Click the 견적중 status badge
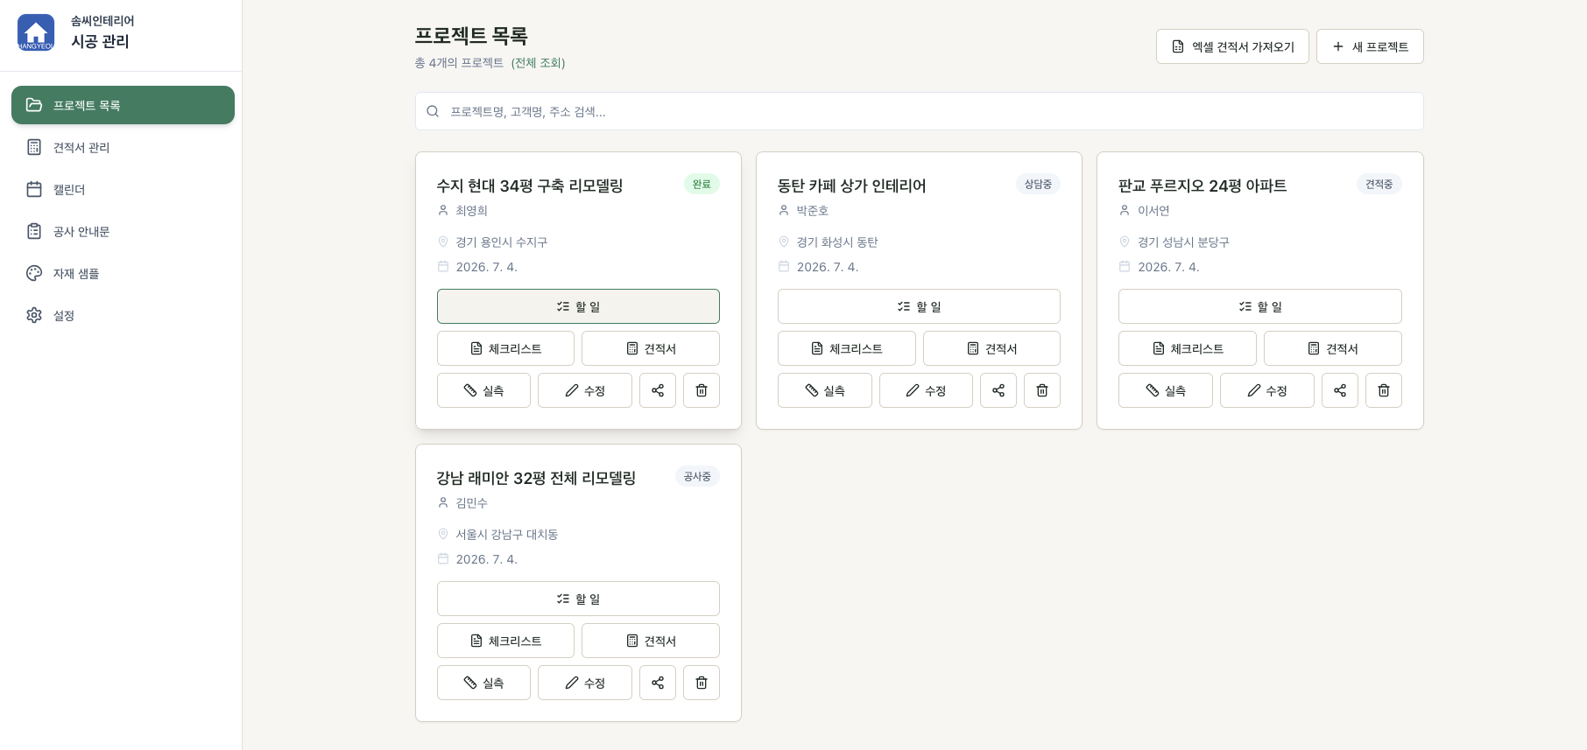The height and width of the screenshot is (750, 1587). tap(1379, 184)
